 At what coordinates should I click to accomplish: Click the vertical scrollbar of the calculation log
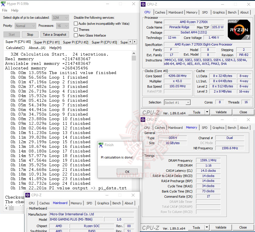133,58
